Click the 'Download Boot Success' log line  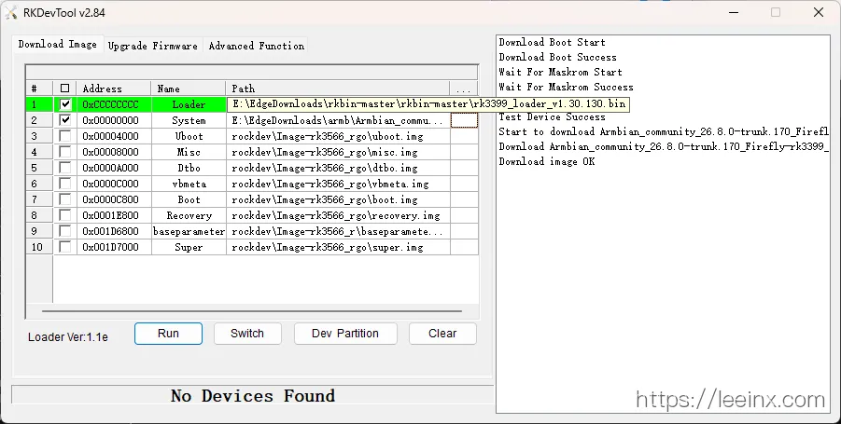(x=557, y=57)
